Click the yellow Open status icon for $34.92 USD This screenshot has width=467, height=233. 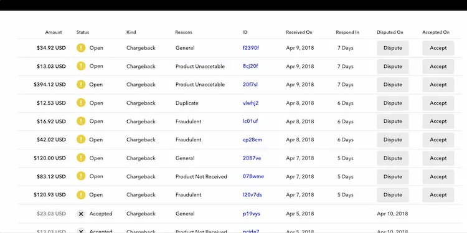click(81, 48)
